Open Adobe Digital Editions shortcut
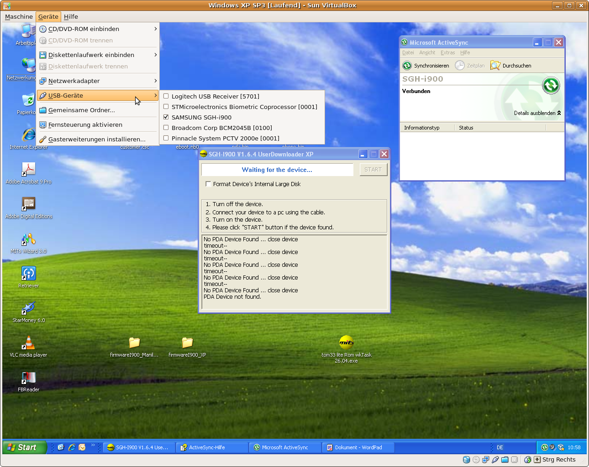589x467 pixels. click(x=28, y=208)
